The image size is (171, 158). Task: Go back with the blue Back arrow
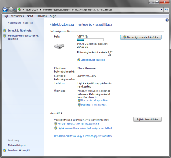tap(5, 10)
